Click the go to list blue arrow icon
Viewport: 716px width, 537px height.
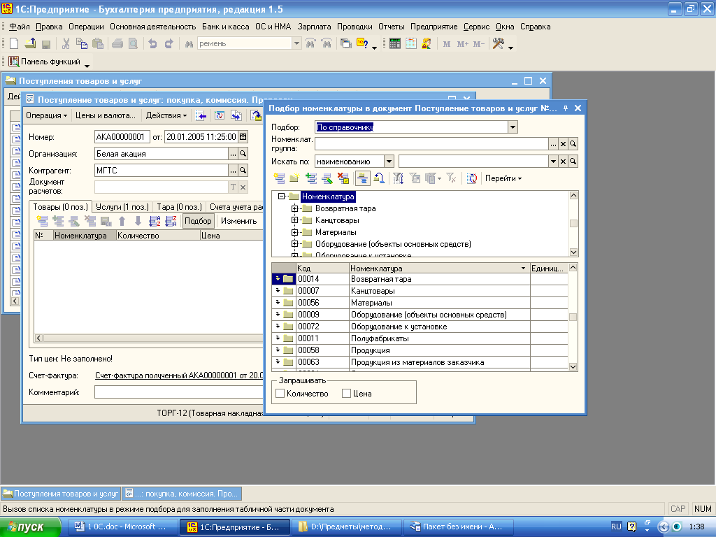pos(201,115)
